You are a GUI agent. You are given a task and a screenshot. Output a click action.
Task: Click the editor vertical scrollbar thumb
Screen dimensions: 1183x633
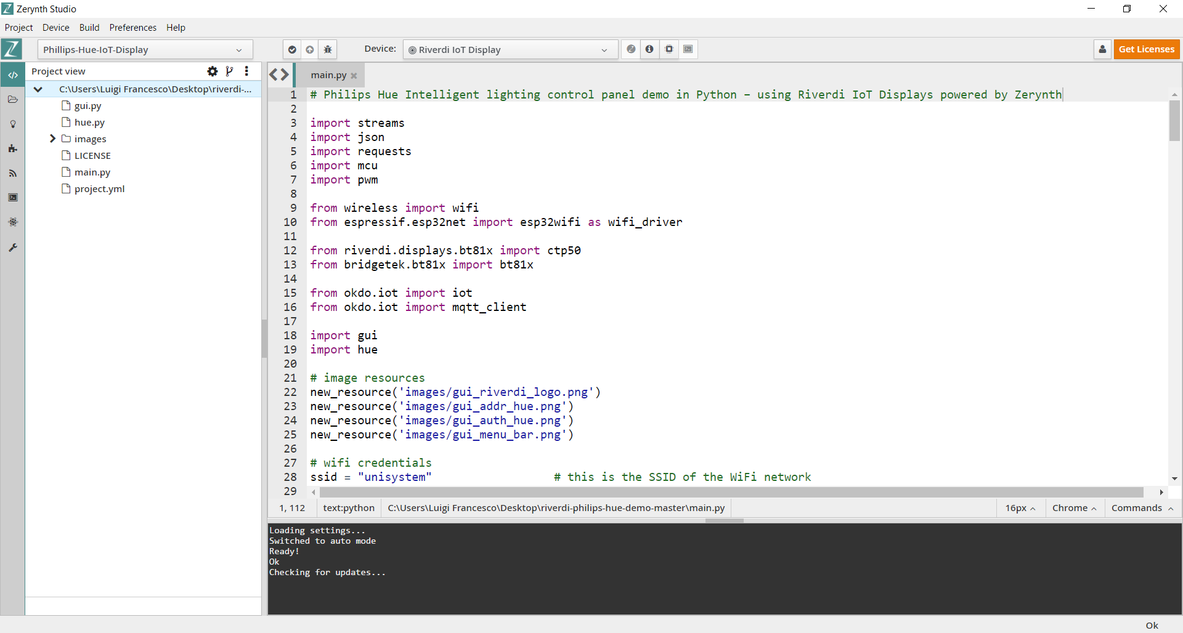click(1174, 121)
